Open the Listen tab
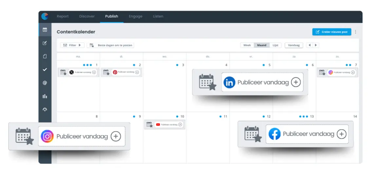 [x=158, y=16]
